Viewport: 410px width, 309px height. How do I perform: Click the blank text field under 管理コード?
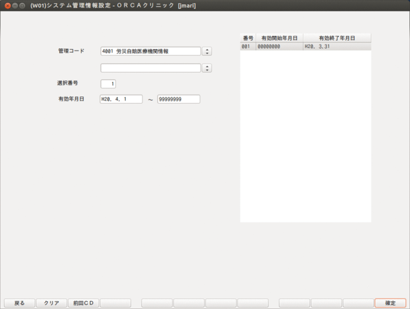(x=150, y=68)
